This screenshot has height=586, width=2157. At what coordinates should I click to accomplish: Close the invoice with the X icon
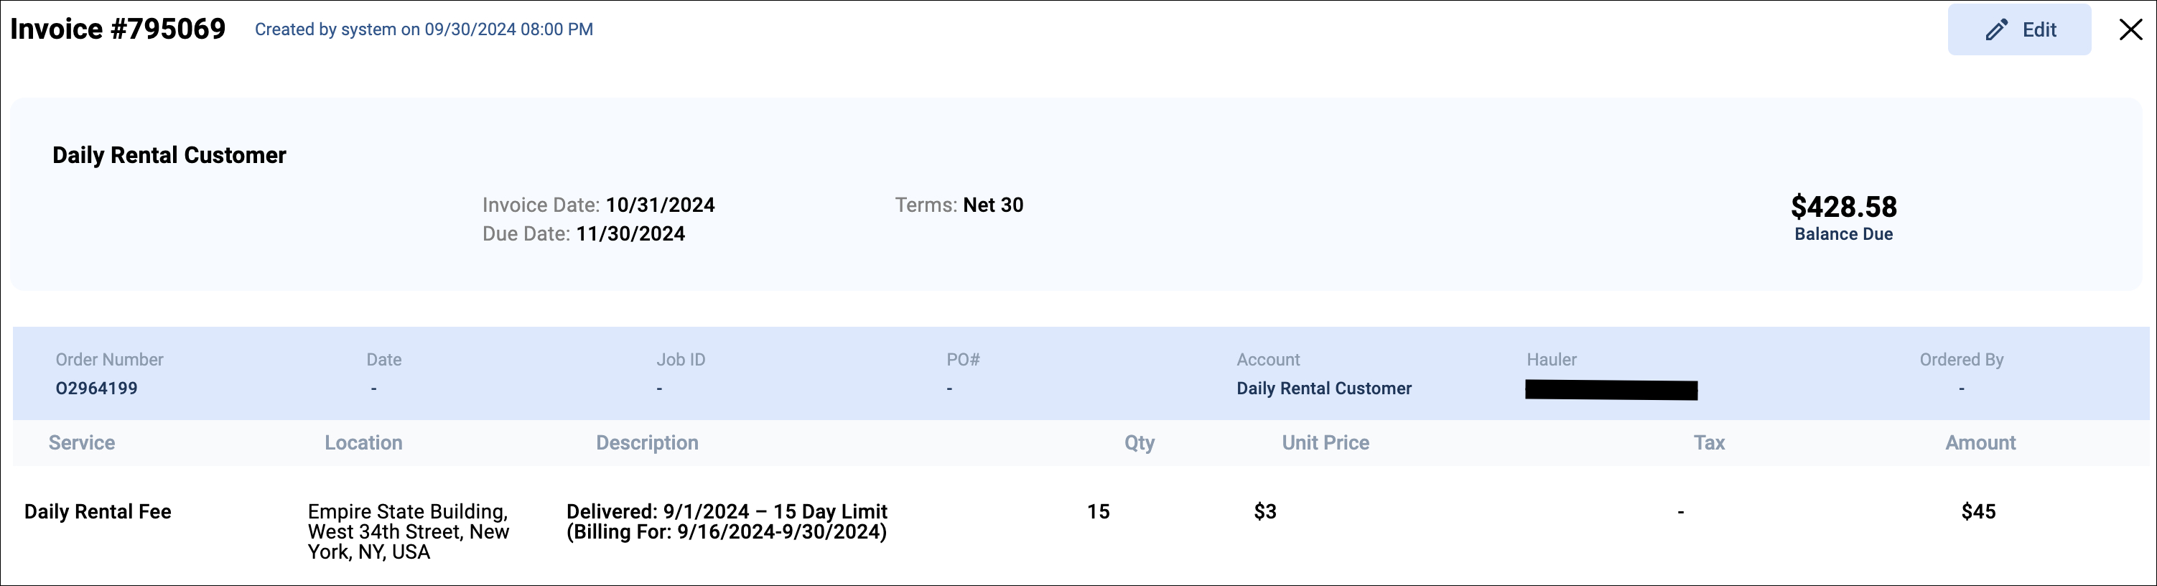point(2130,30)
